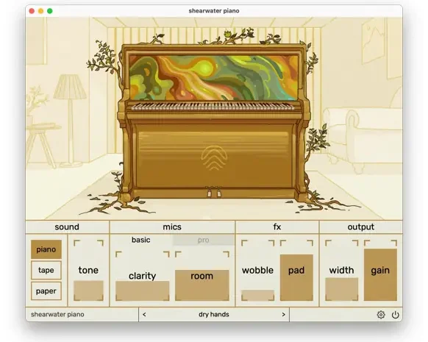This screenshot has height=342, width=428.
Task: Click the output section header
Action: click(x=361, y=227)
